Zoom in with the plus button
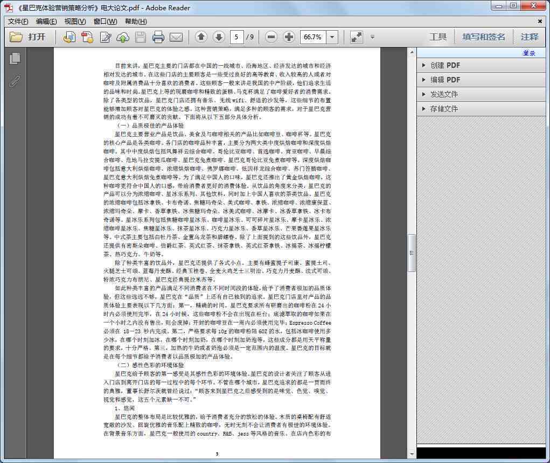The image size is (550, 463). [289, 37]
